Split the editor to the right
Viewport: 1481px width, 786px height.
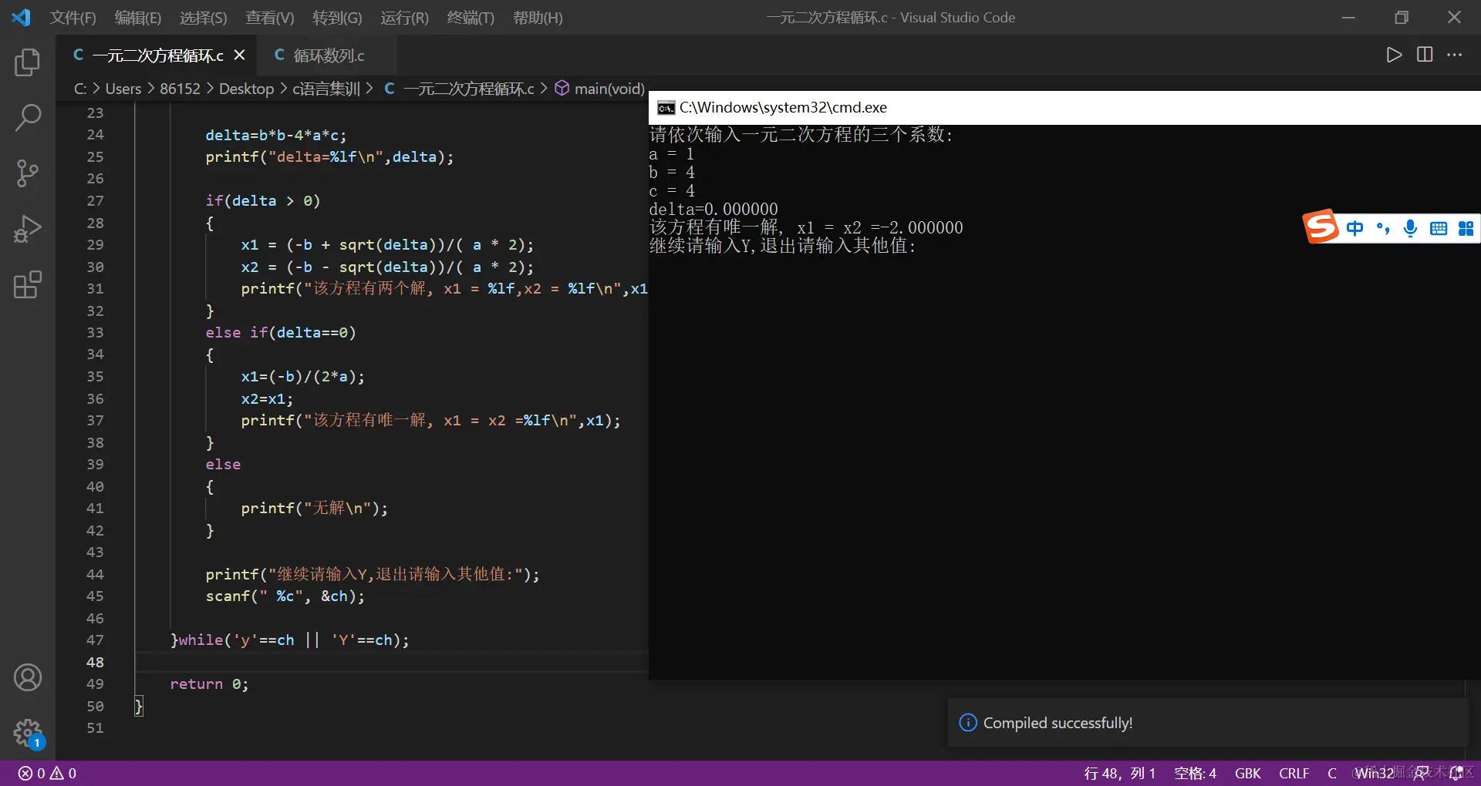click(x=1425, y=55)
